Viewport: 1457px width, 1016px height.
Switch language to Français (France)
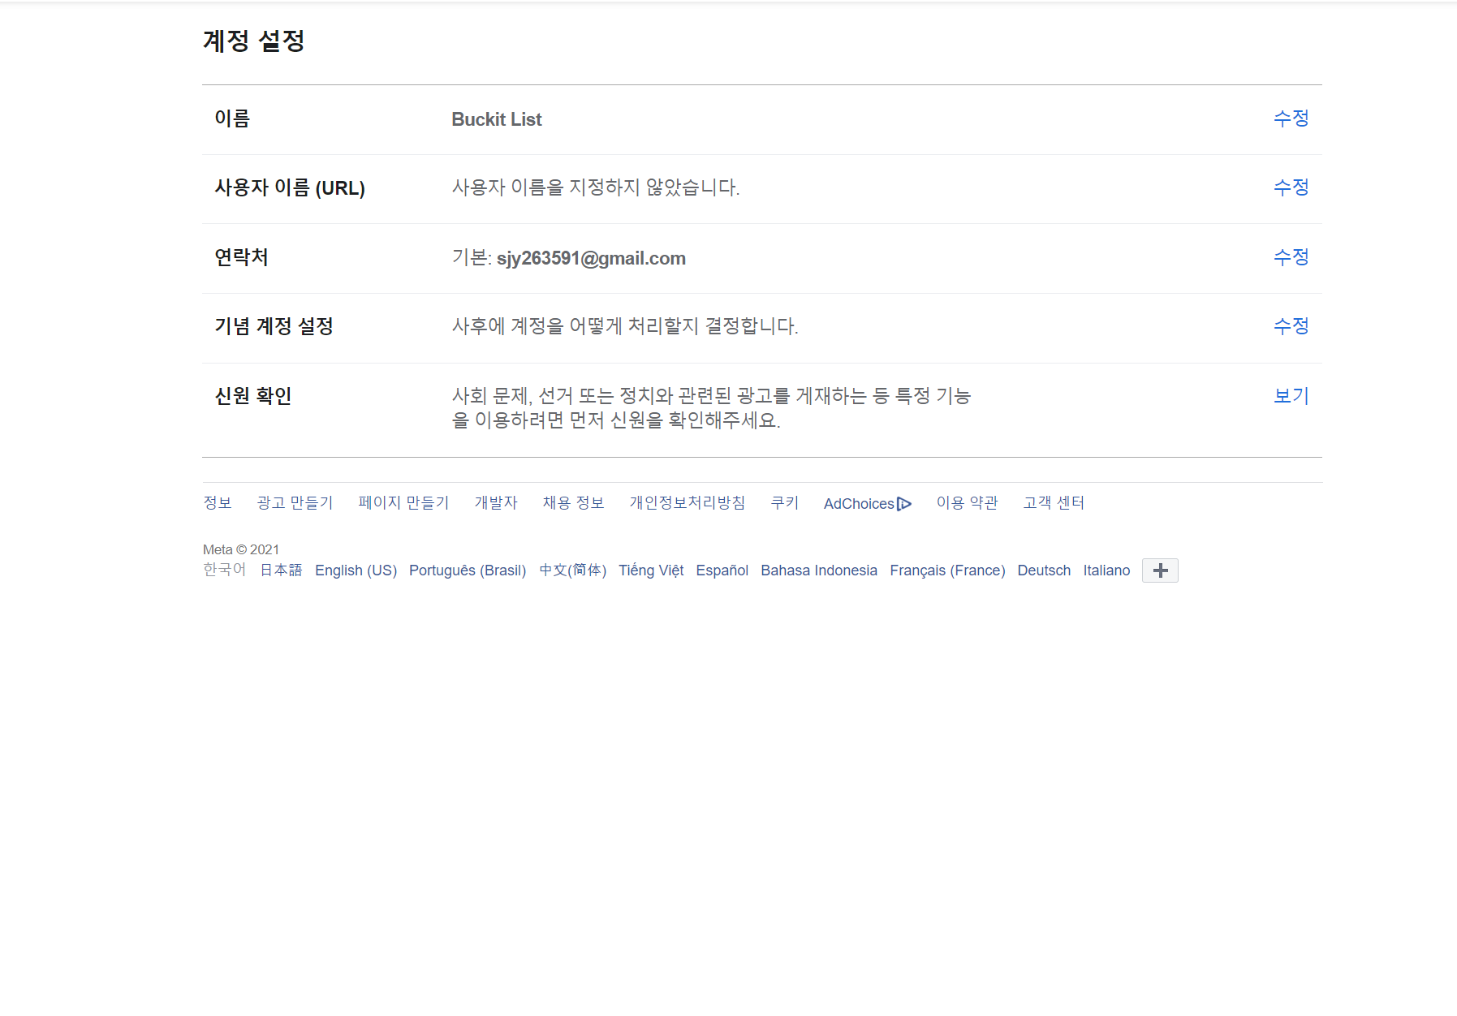(x=947, y=570)
